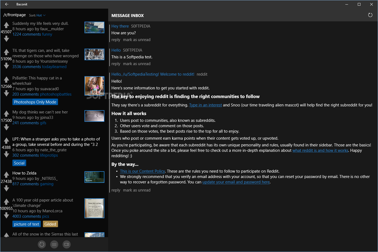The width and height of the screenshot is (378, 252).
Task: Downvote the LPT stranger photo post
Action: coord(6,154)
